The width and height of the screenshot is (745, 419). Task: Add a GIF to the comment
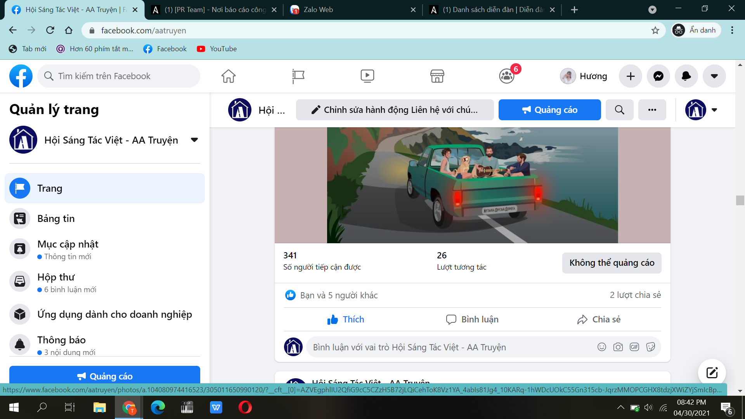pos(634,347)
